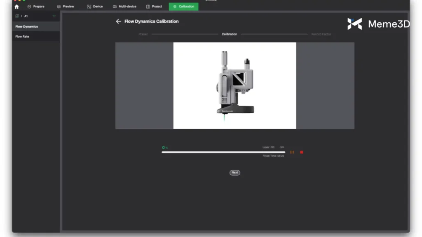The width and height of the screenshot is (422, 237).
Task: Expand the A1 printer chevron
Action: [21, 16]
